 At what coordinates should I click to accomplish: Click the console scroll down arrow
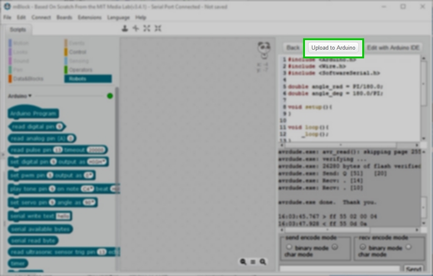point(424,224)
